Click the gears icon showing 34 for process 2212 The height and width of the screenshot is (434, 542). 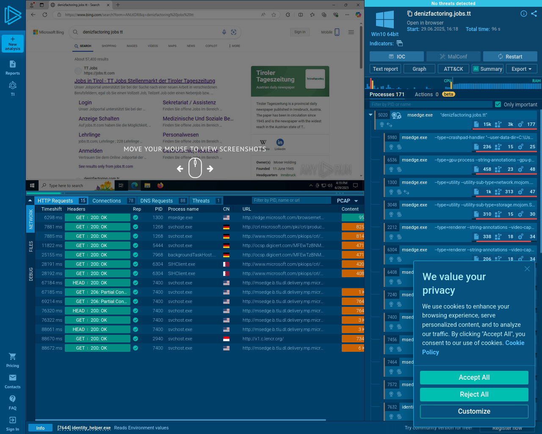[520, 236]
